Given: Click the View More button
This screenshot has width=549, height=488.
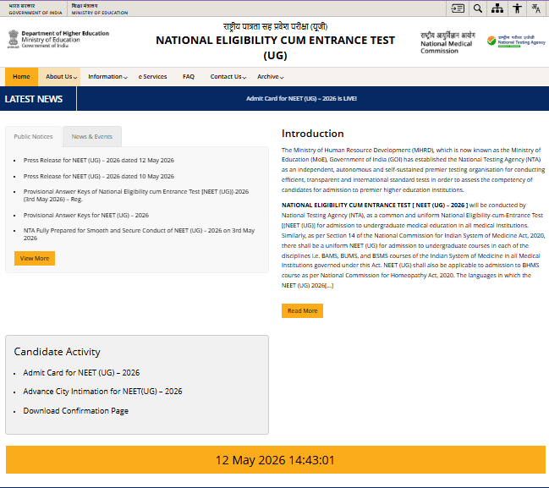Looking at the screenshot, I should [x=35, y=258].
